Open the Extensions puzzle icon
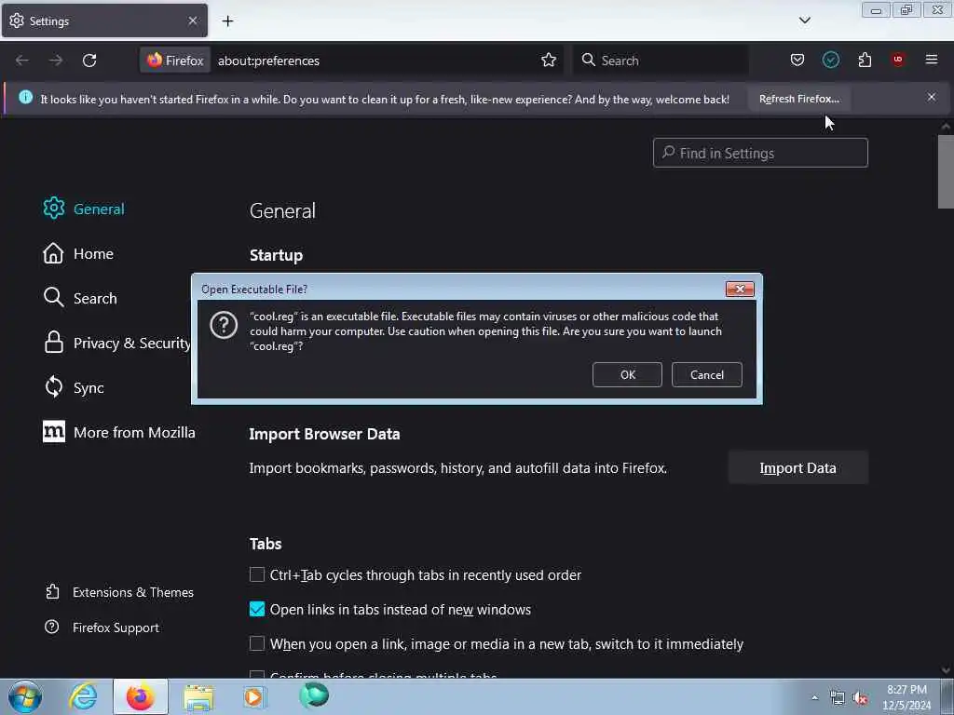Image resolution: width=954 pixels, height=715 pixels. click(x=865, y=60)
